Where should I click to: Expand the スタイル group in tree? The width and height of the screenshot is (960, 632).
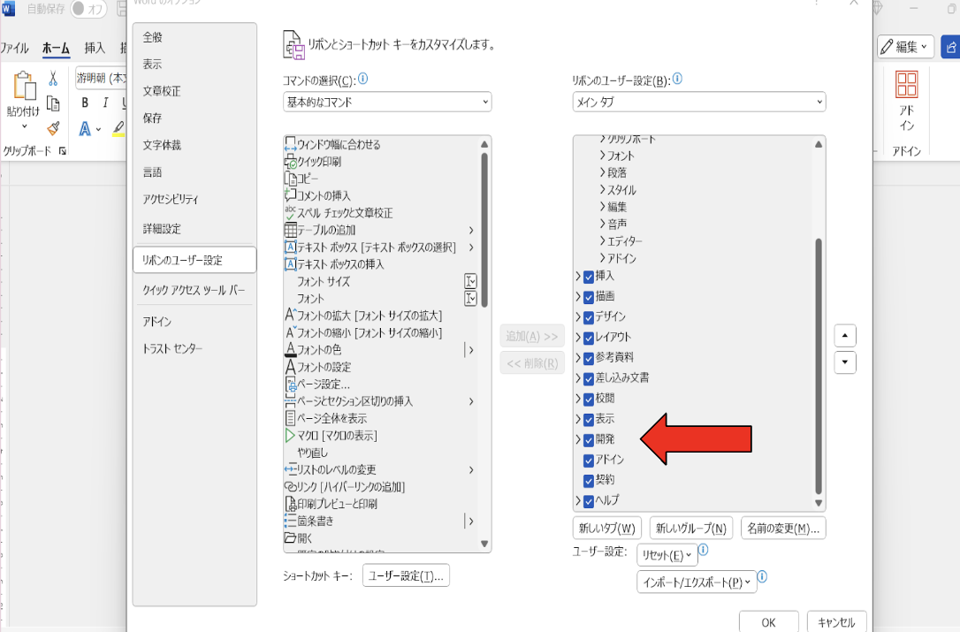click(x=603, y=190)
